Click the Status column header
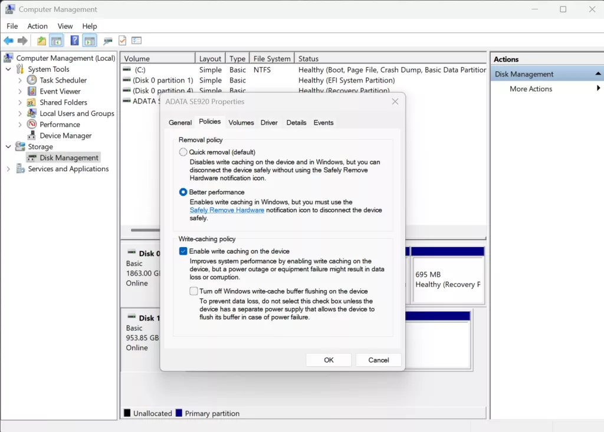Image resolution: width=604 pixels, height=432 pixels. coord(390,58)
